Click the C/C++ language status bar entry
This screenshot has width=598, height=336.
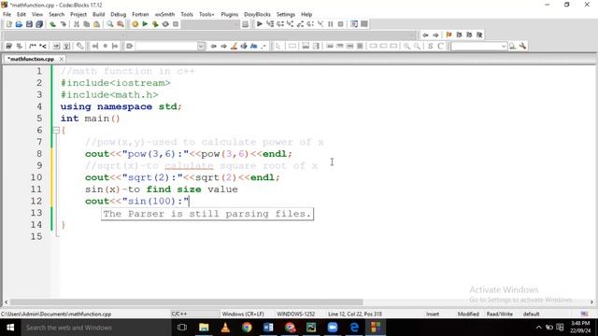(x=179, y=314)
